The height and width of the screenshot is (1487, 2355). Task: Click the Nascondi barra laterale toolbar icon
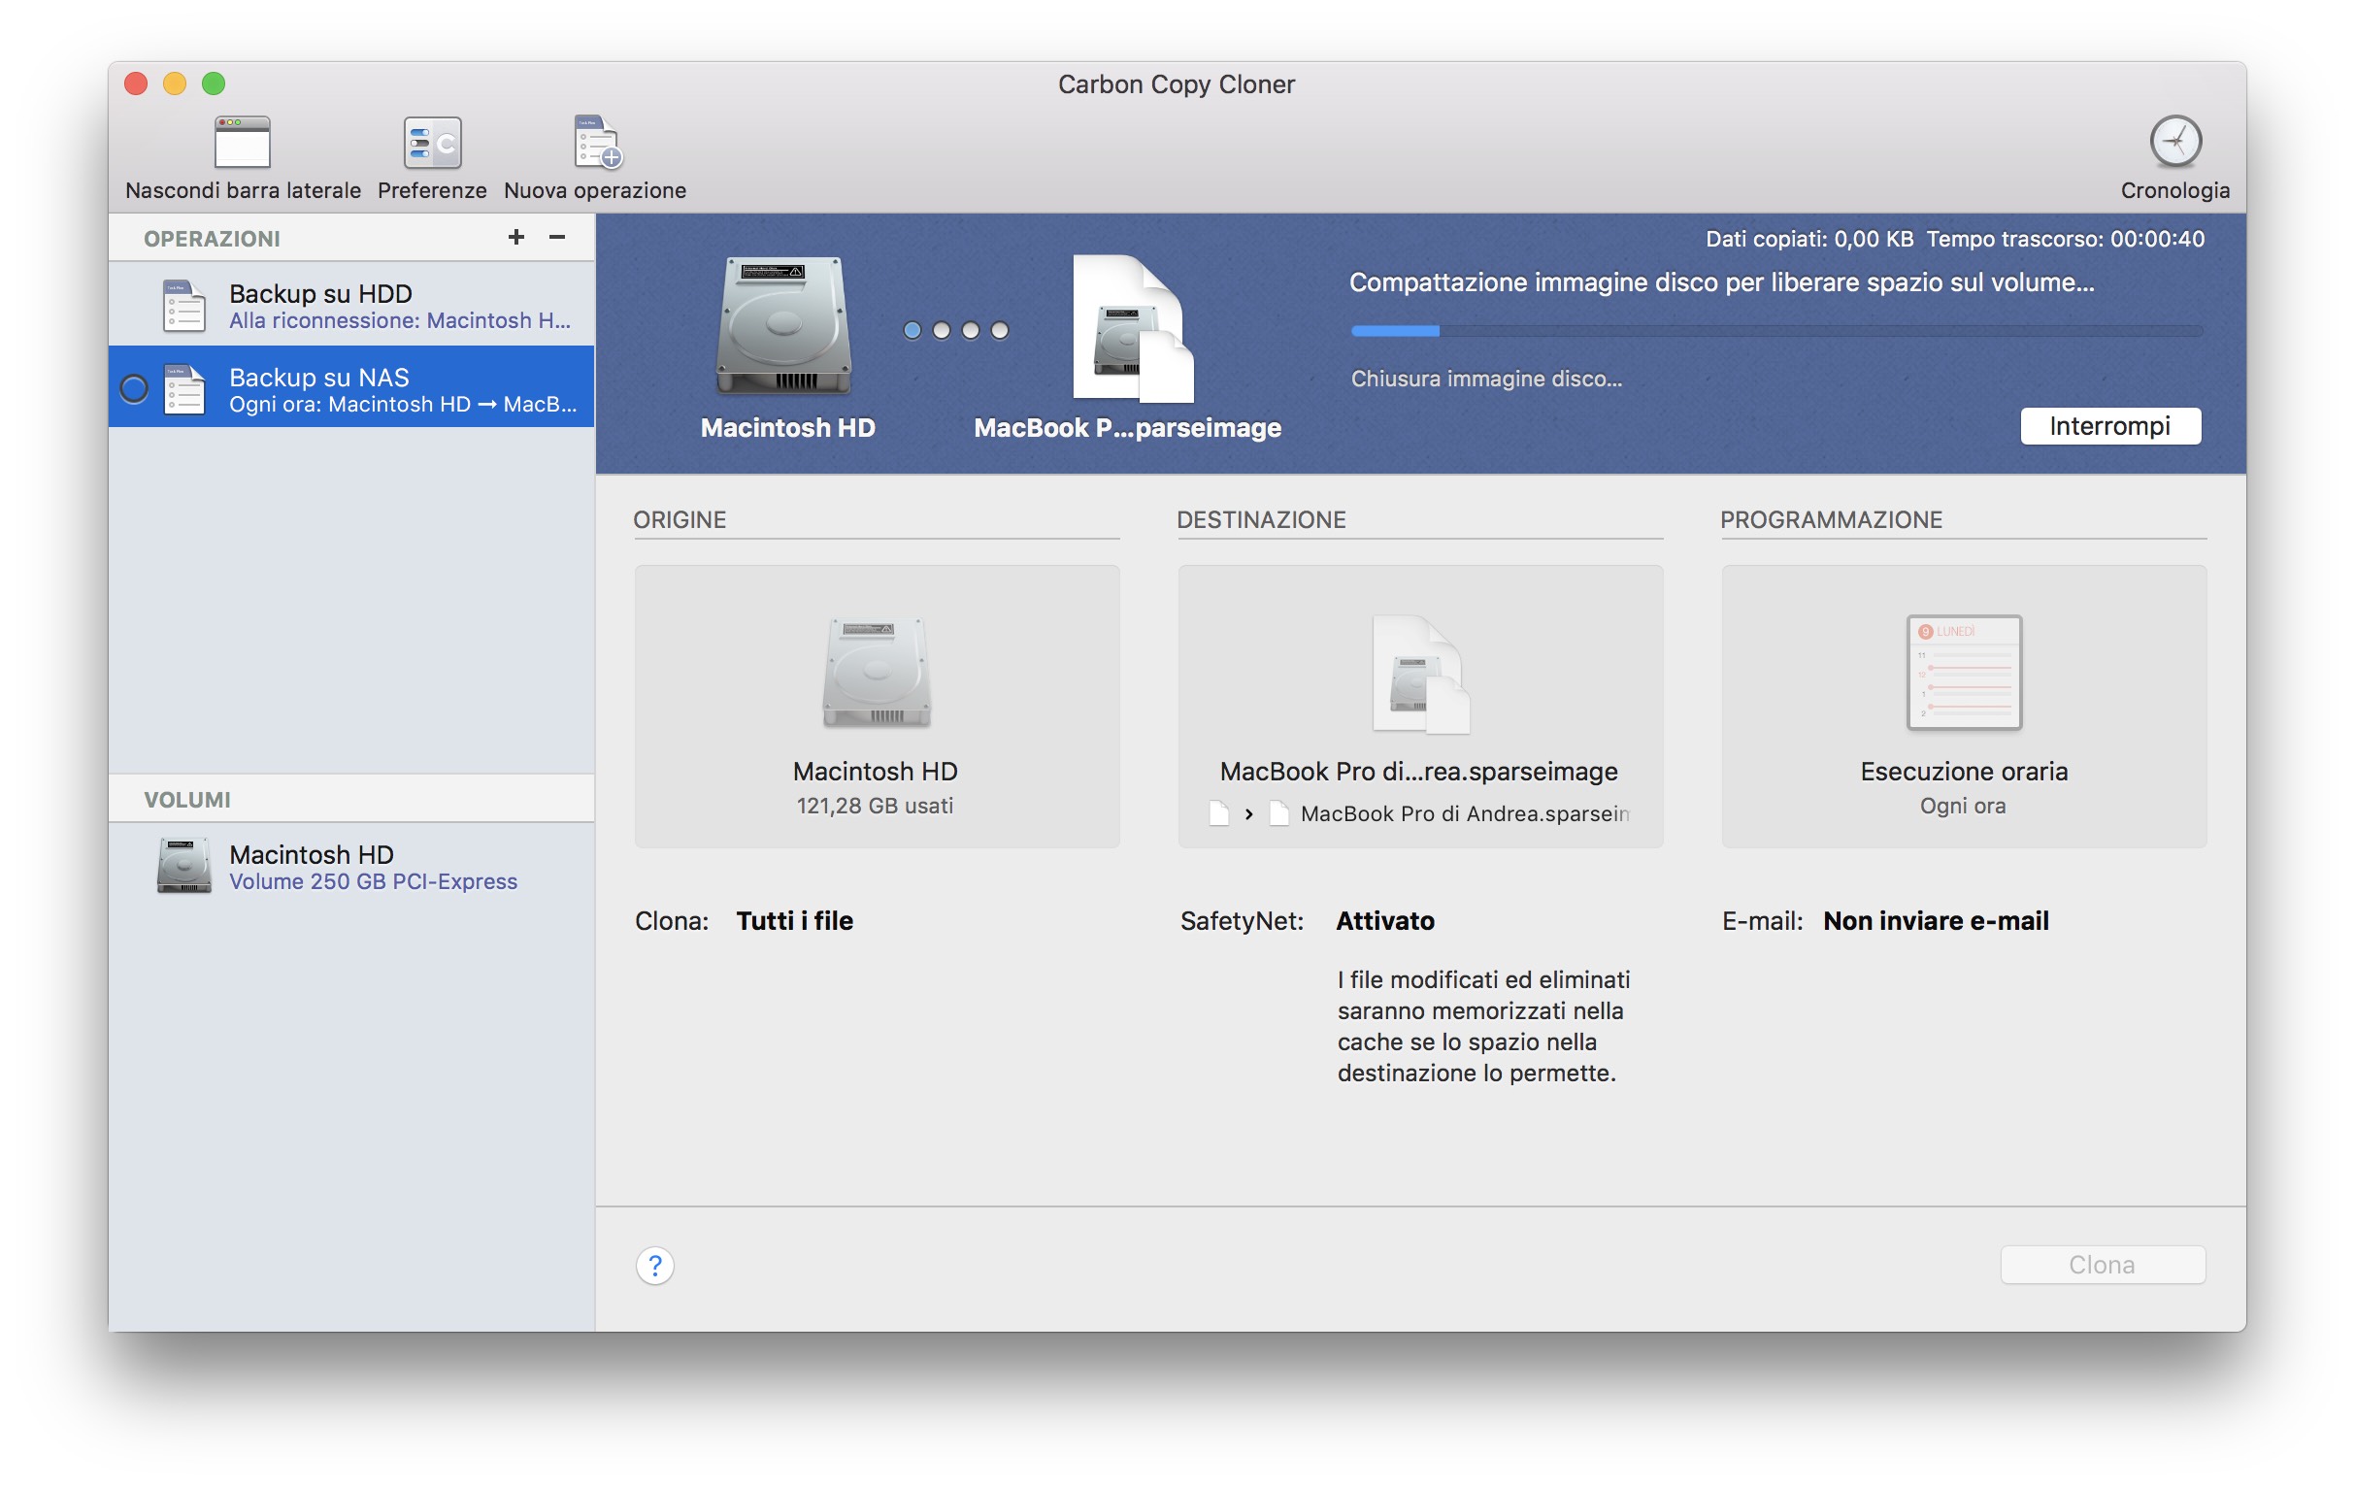243,143
